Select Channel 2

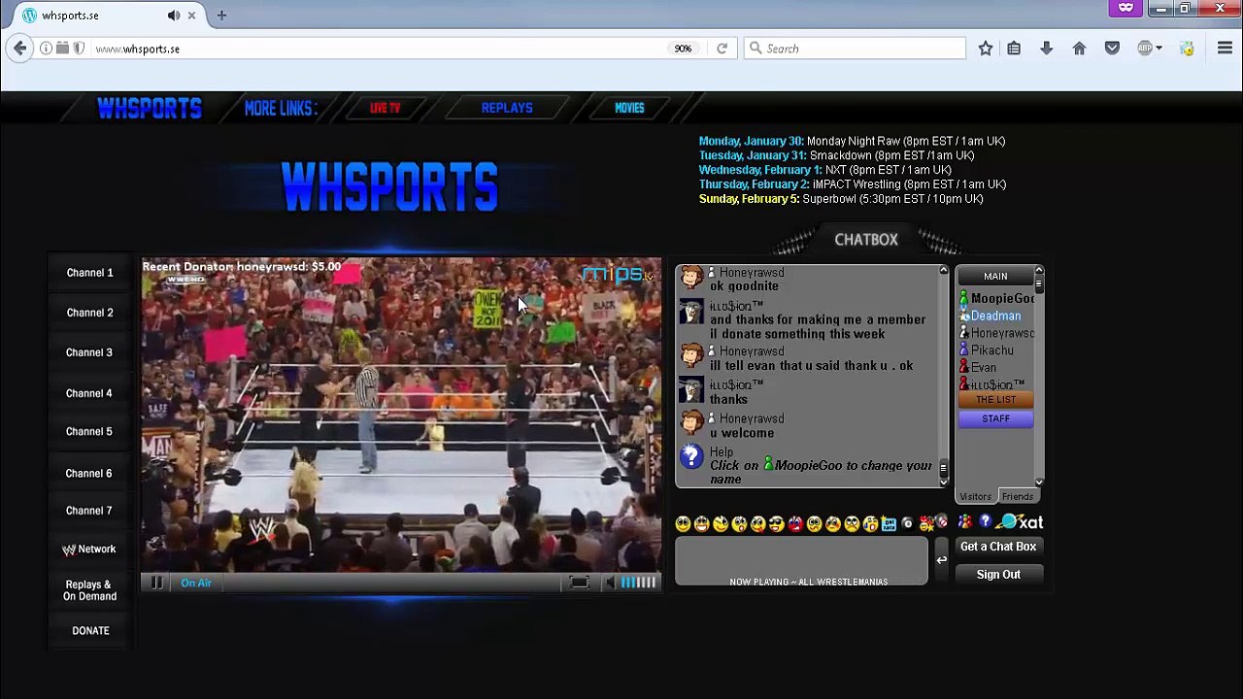89,313
